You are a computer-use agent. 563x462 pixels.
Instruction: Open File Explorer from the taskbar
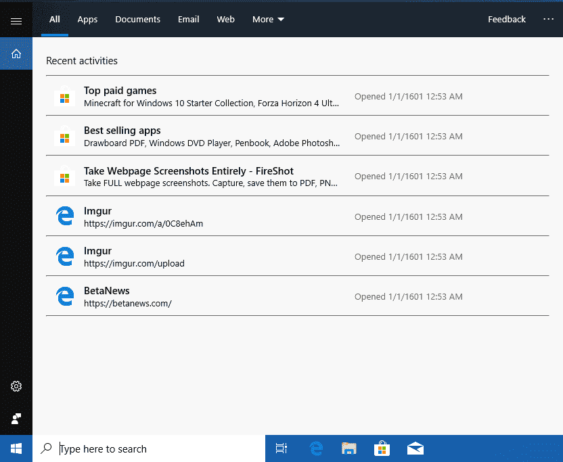[348, 448]
